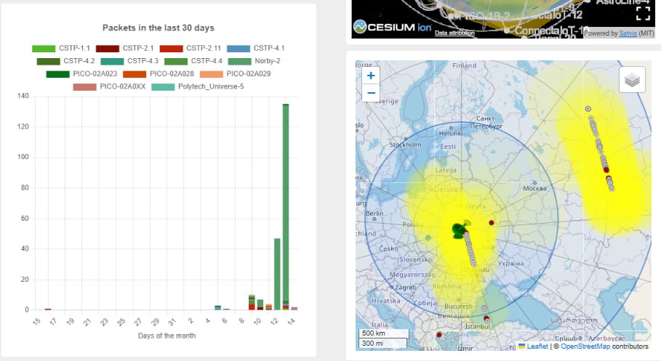This screenshot has height=361, width=661.
Task: Open the map layers control
Action: point(632,80)
